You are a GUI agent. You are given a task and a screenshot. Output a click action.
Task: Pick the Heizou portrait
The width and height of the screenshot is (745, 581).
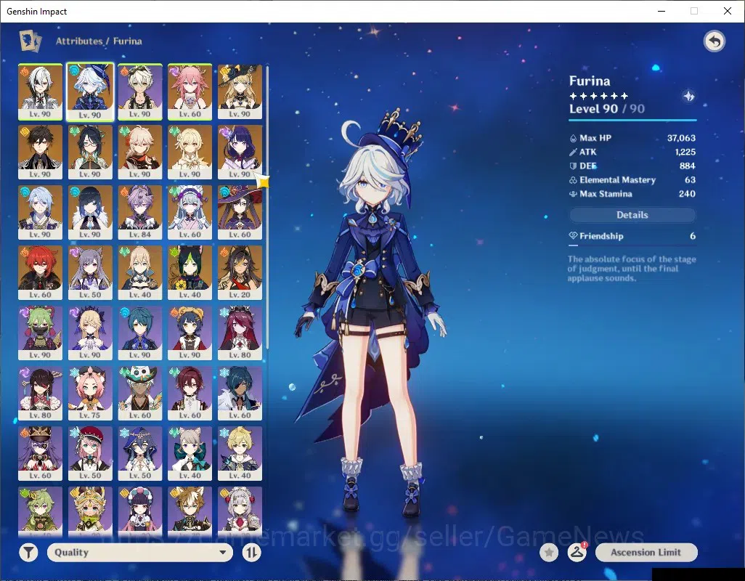click(190, 394)
